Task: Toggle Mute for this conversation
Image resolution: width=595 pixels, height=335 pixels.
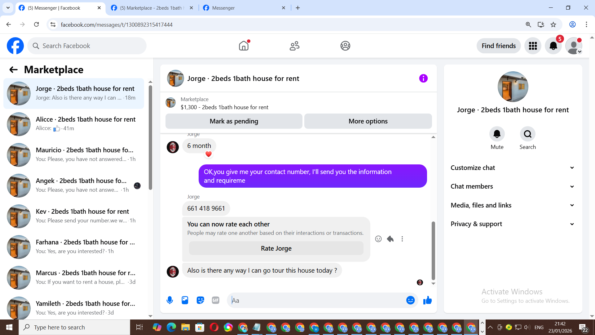Action: pyautogui.click(x=497, y=134)
